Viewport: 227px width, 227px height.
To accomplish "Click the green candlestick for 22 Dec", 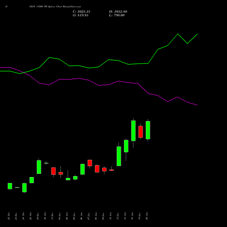I will click(10, 186).
